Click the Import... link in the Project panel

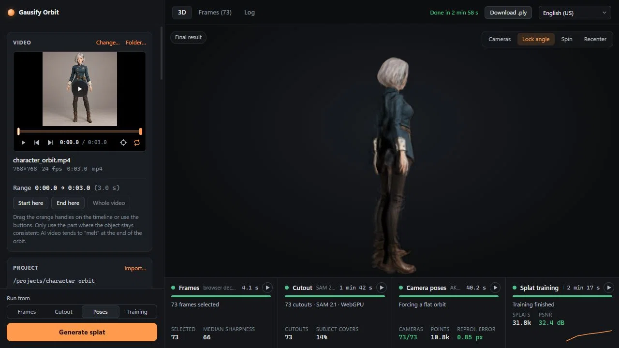coord(135,268)
